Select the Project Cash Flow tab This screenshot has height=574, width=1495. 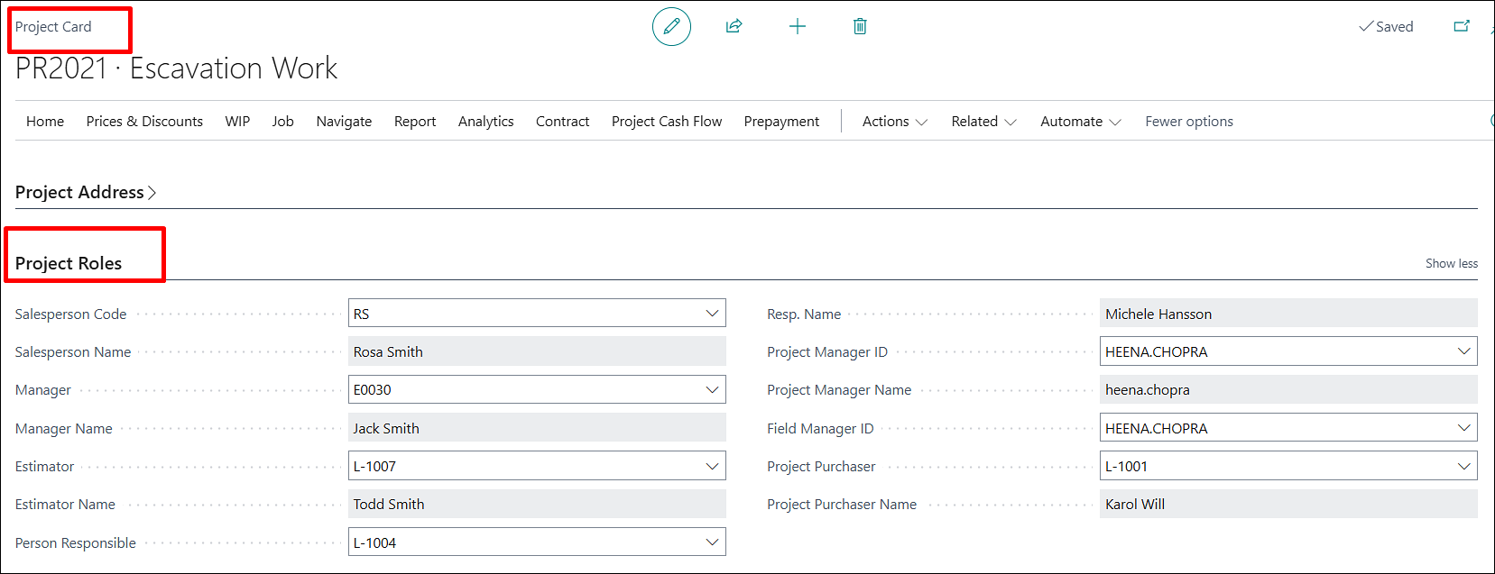667,122
